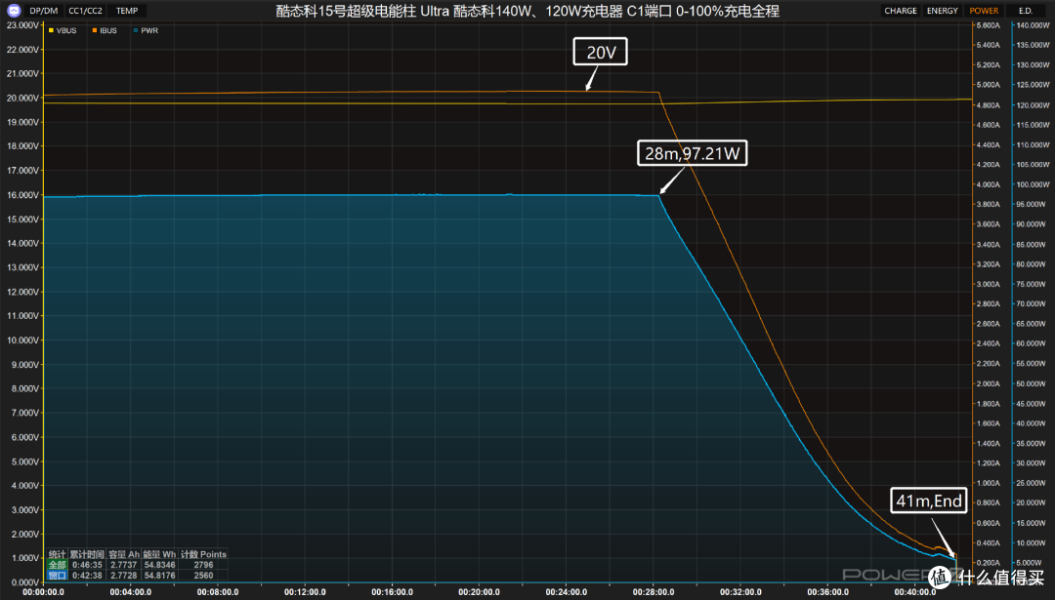Viewport: 1055px width, 600px height.
Task: Toggle the IBUS legend series
Action: coord(105,30)
